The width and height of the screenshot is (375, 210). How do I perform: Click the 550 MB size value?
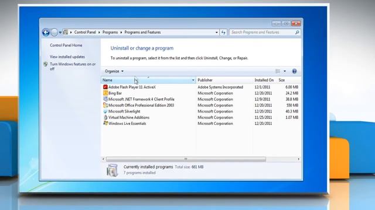[x=292, y=105]
